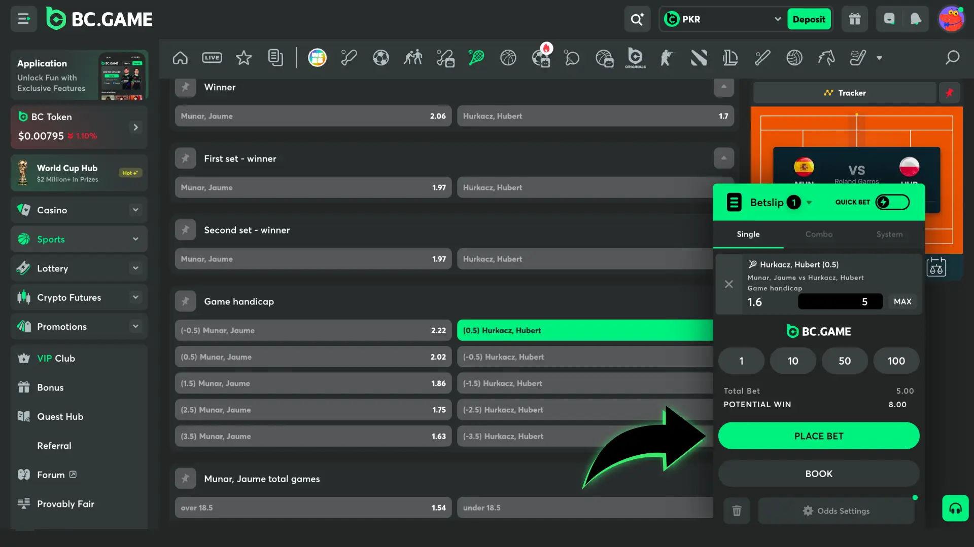Open the Tracker tab
Screen dimensions: 974x547
tap(845, 93)
